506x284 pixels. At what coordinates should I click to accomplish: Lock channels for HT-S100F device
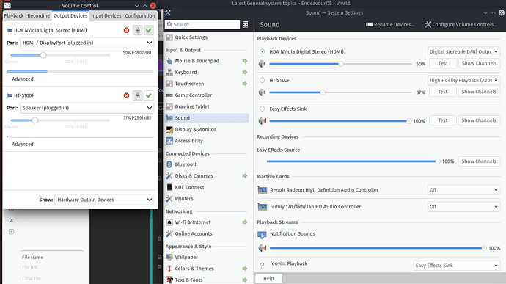click(137, 95)
